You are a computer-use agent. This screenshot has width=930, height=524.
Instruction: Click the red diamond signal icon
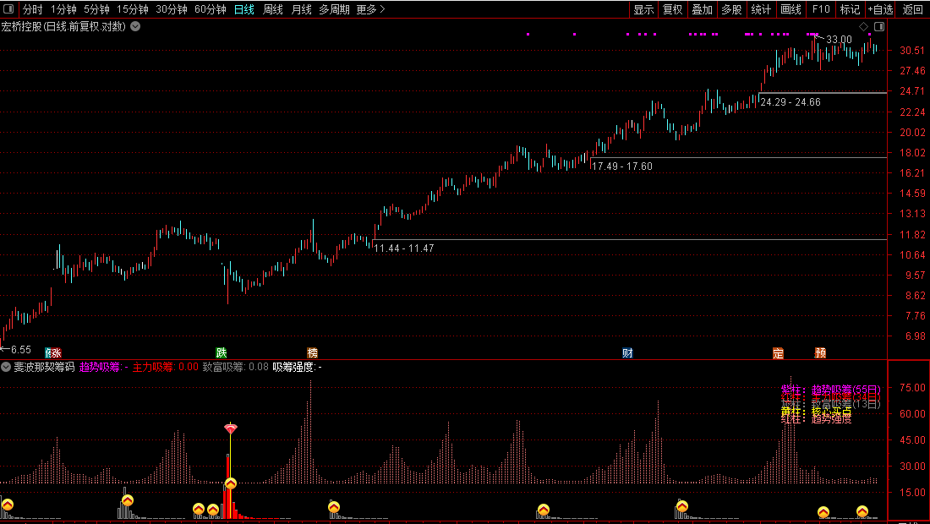click(231, 428)
